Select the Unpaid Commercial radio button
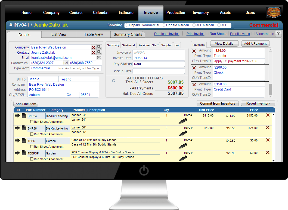The width and height of the screenshot is (288, 210). click(126, 25)
